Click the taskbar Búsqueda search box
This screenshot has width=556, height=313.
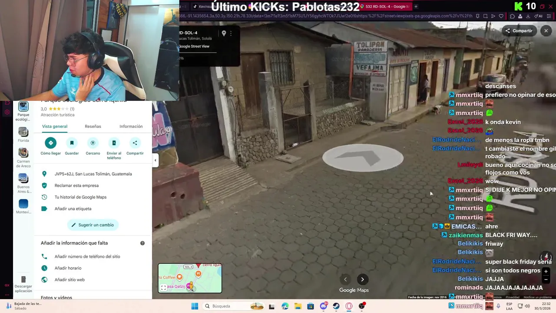[234, 306]
